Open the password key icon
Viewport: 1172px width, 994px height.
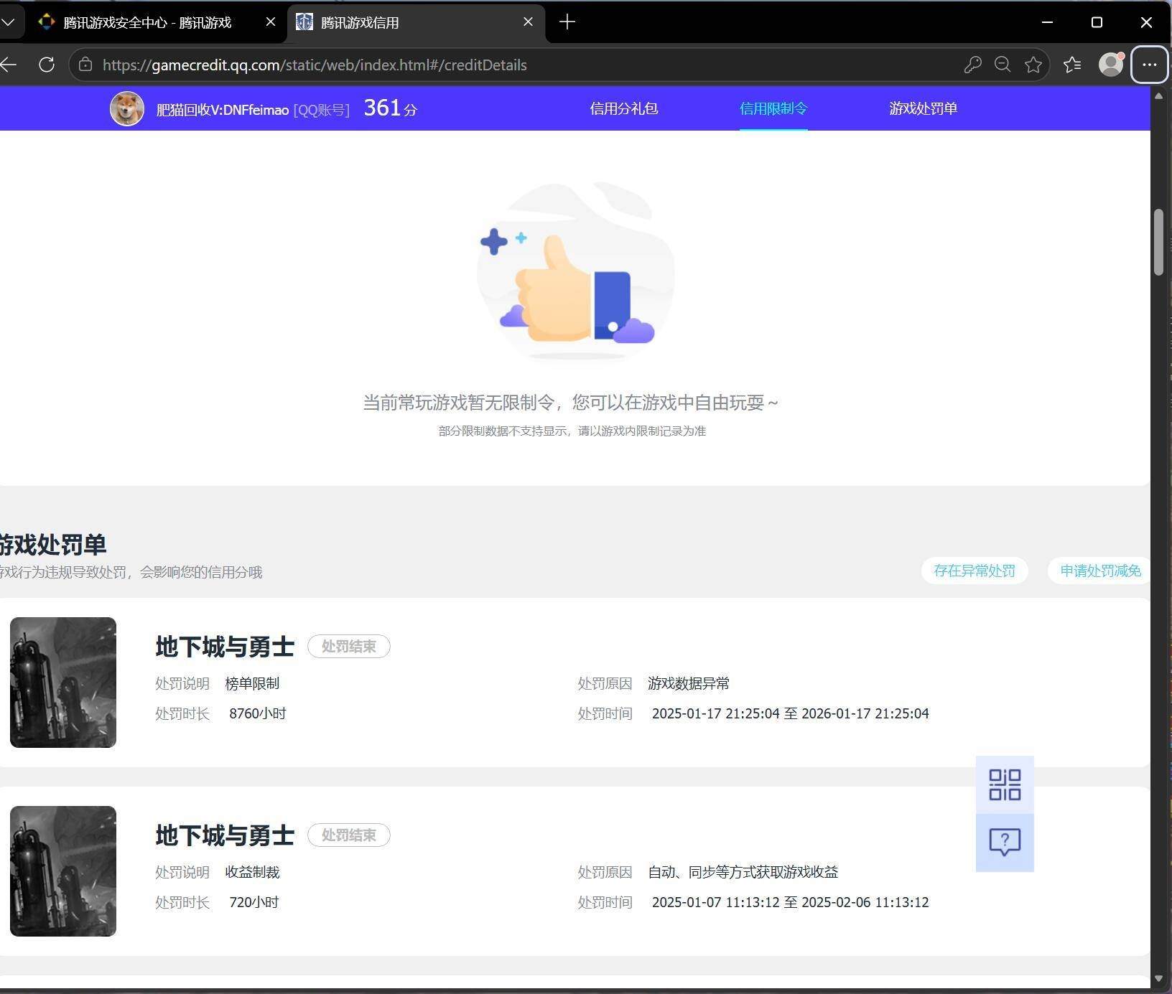(x=972, y=65)
